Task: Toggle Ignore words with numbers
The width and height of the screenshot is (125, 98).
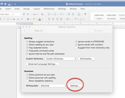Action: pyautogui.click(x=76, y=45)
